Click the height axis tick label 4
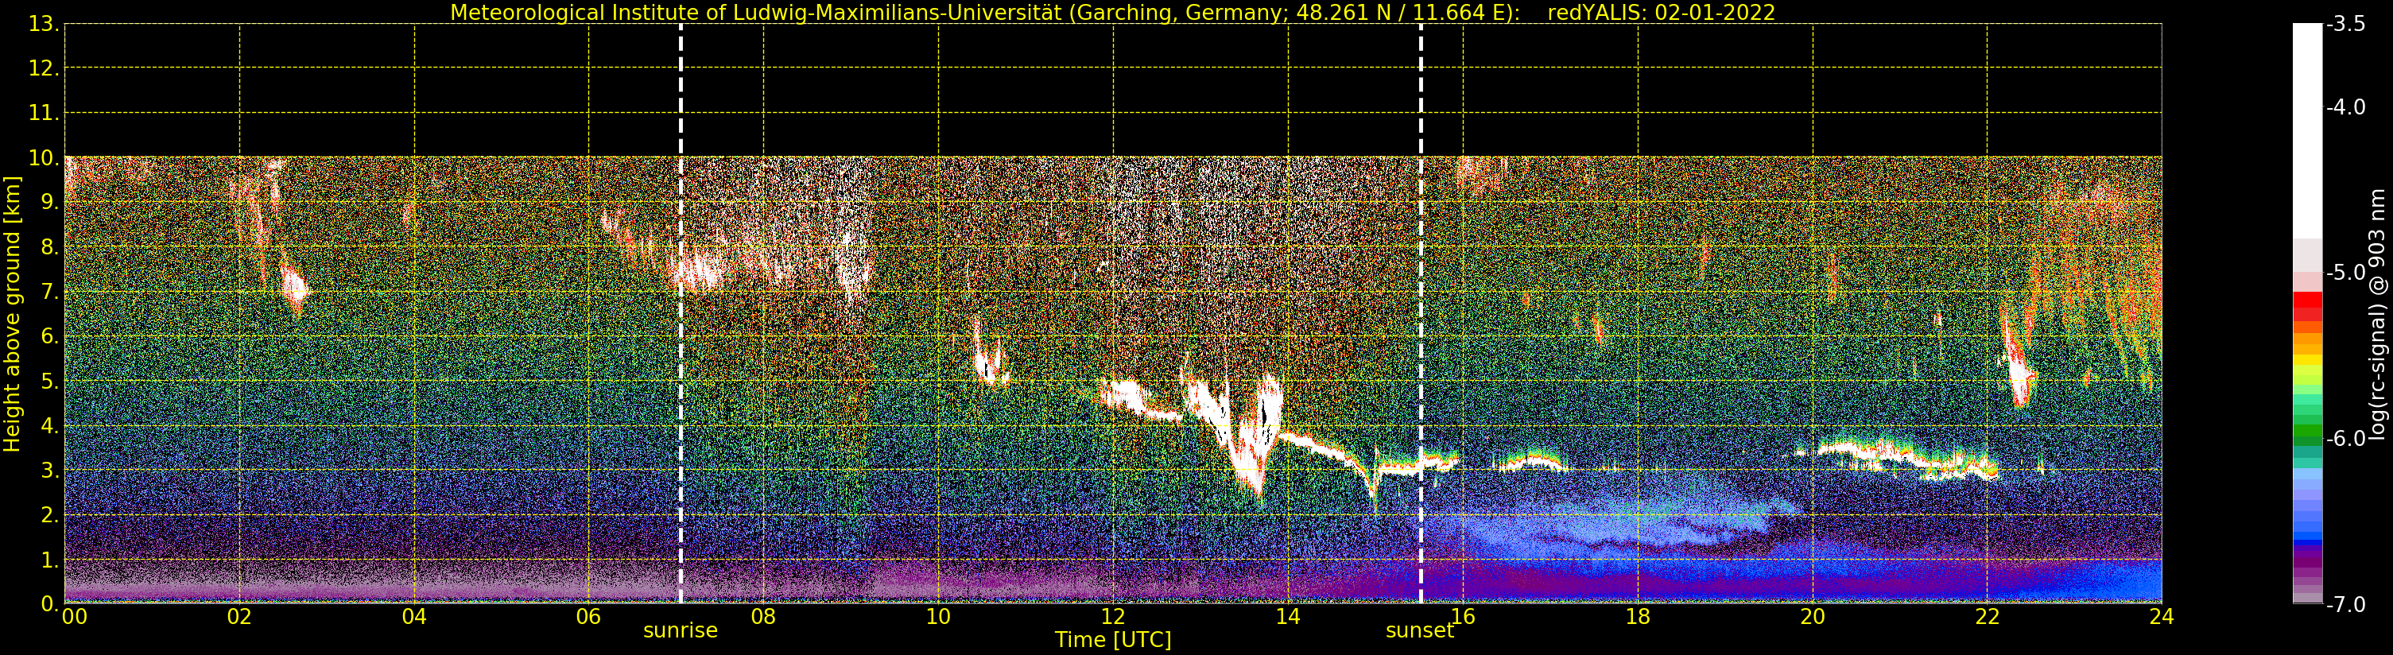The height and width of the screenshot is (655, 2393). (x=49, y=426)
